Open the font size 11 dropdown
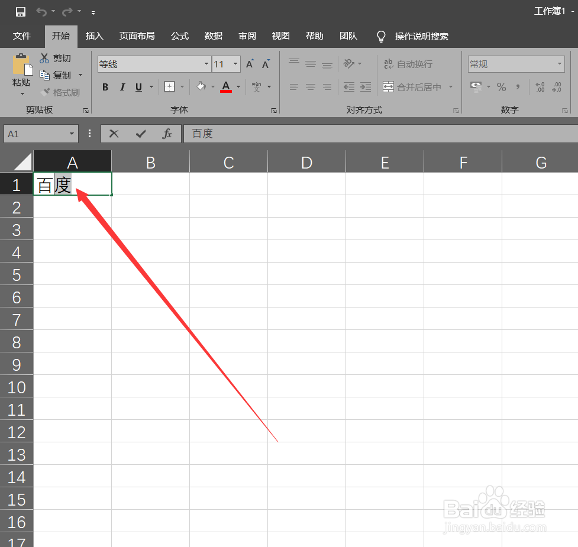The image size is (578, 547). (235, 64)
